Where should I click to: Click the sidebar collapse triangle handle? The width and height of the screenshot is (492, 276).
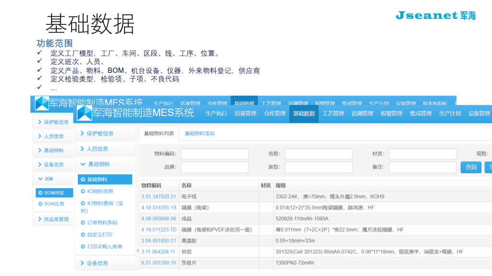137,250
